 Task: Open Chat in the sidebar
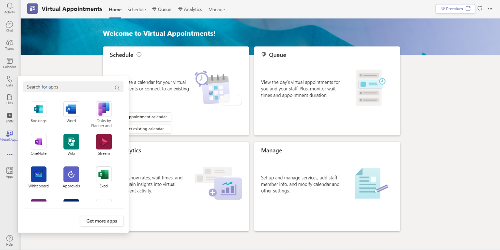point(9,26)
